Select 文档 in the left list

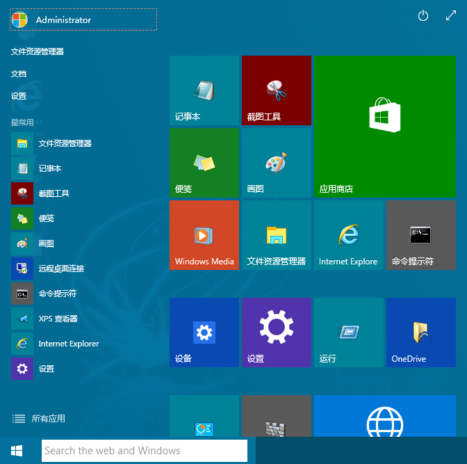point(19,74)
